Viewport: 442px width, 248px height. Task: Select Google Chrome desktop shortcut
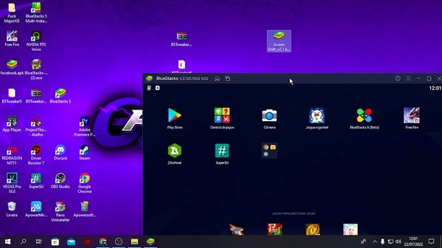pos(84,183)
